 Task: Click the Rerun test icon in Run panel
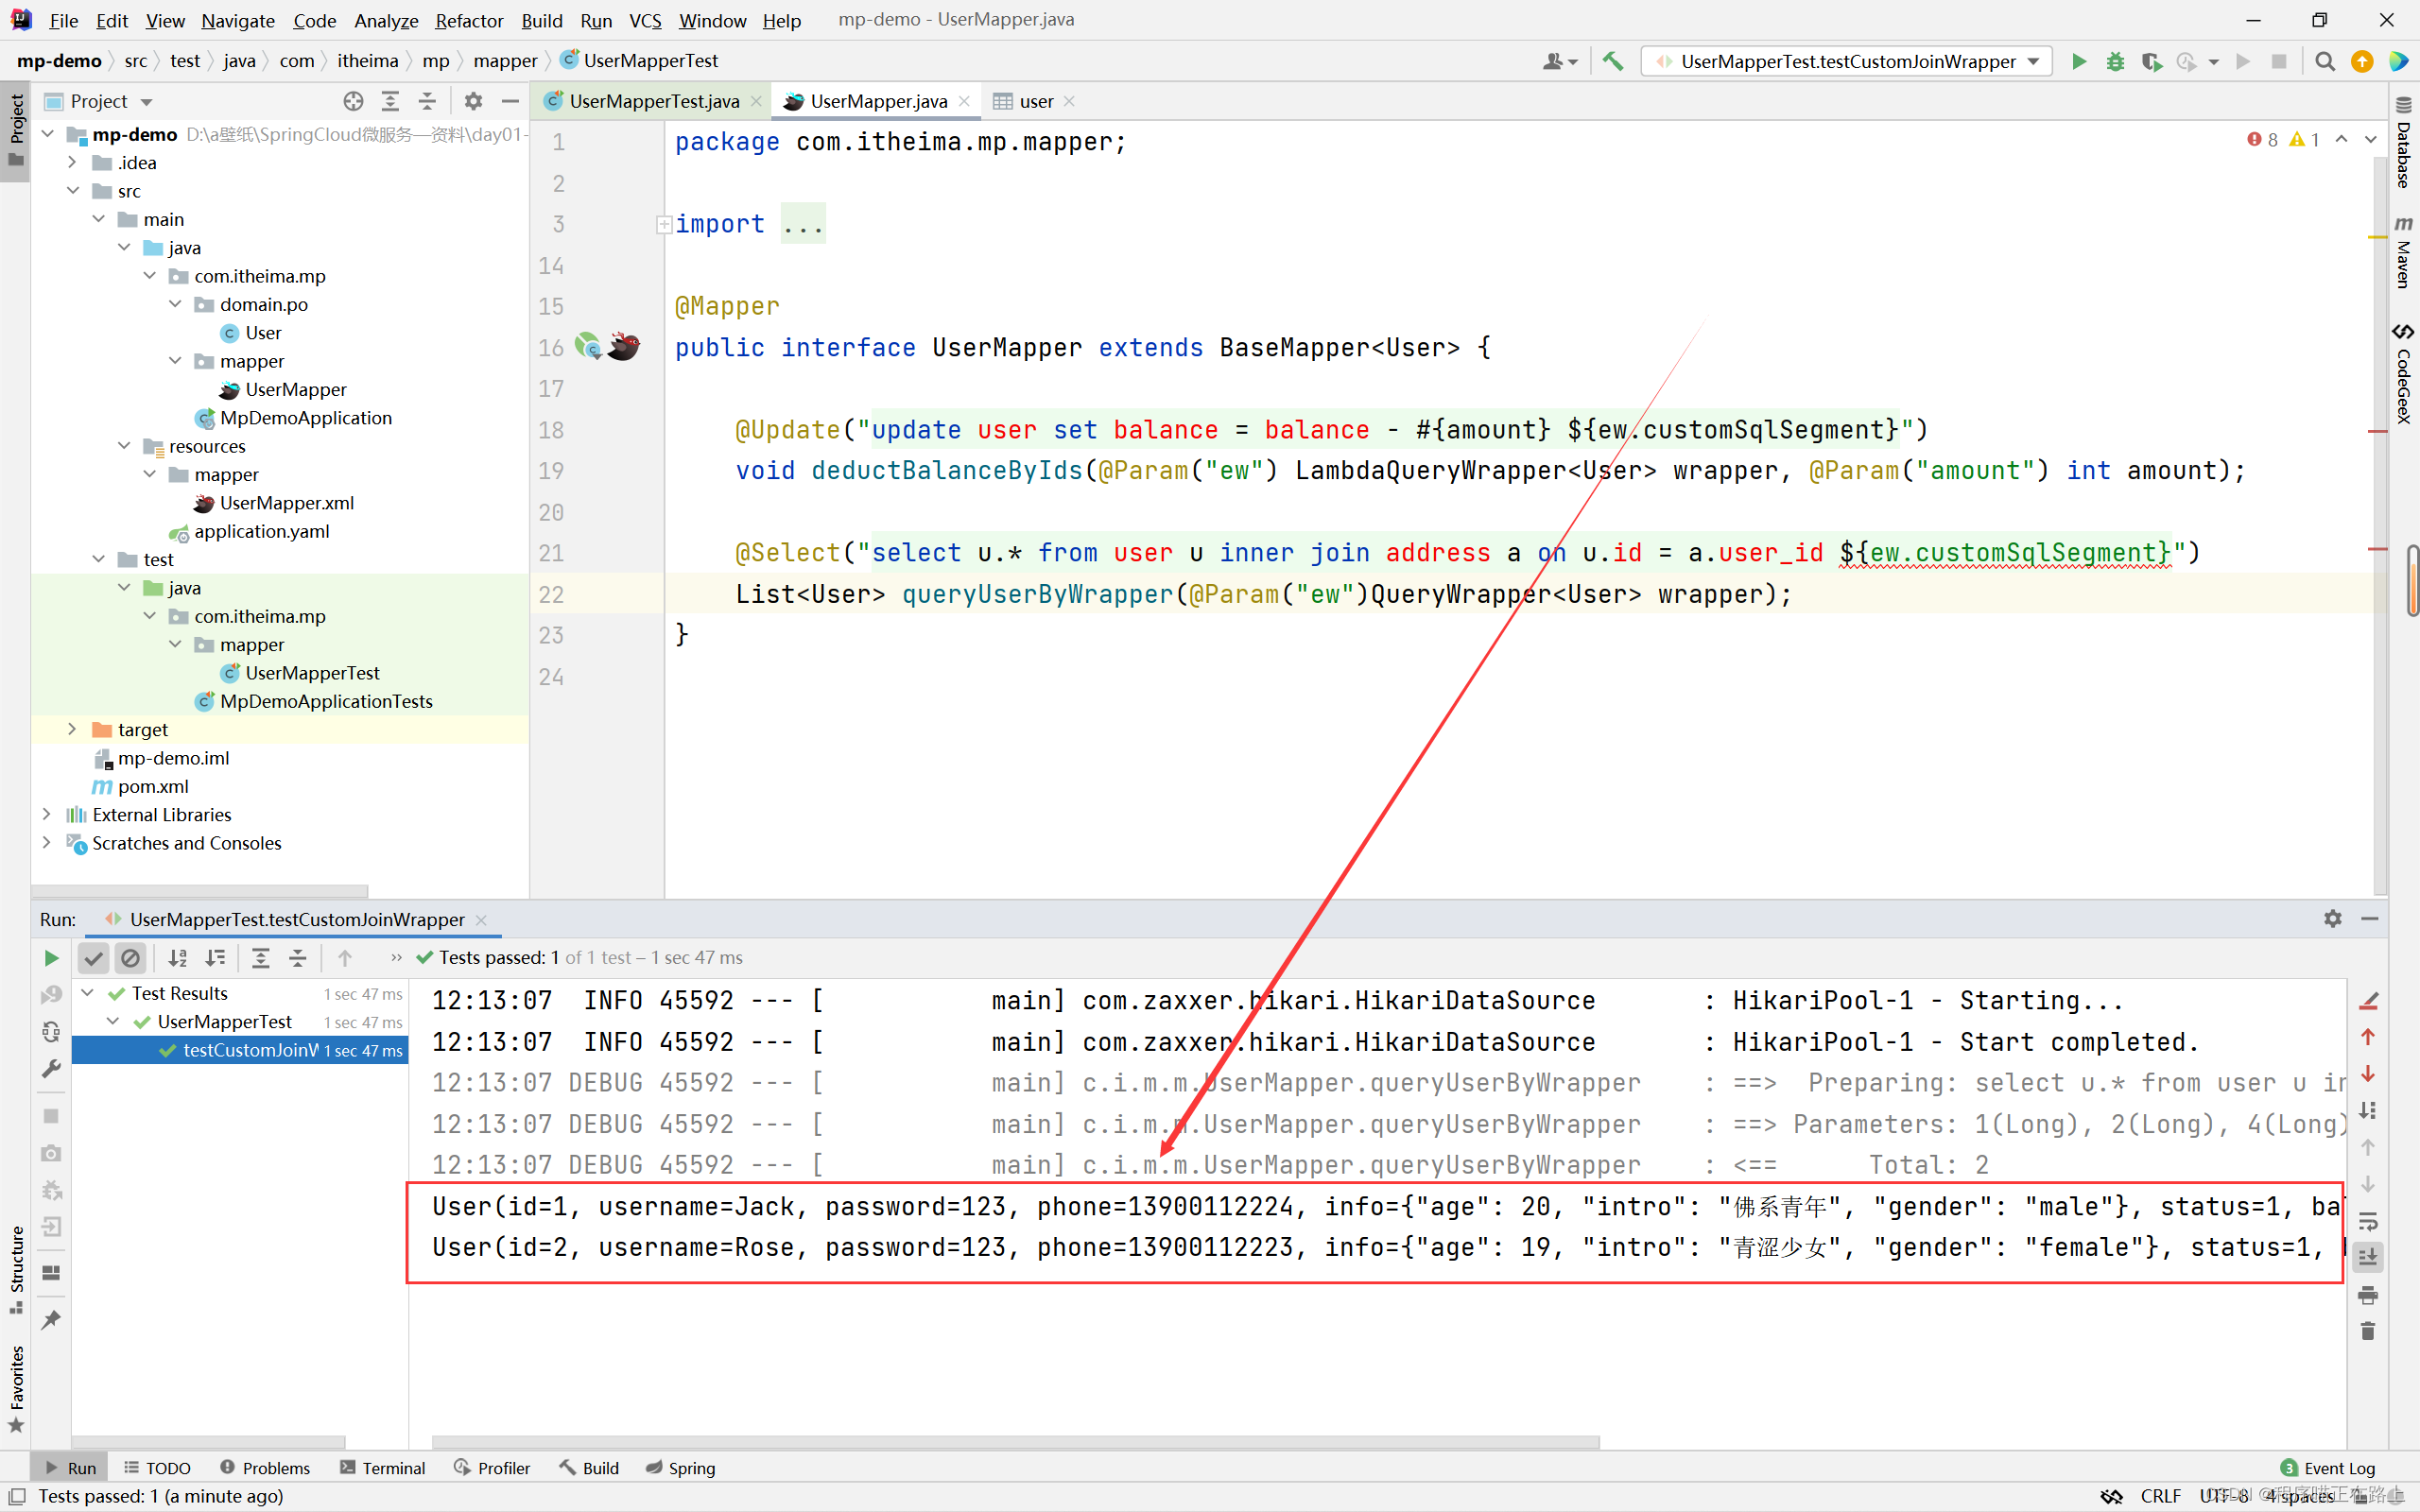(x=51, y=958)
